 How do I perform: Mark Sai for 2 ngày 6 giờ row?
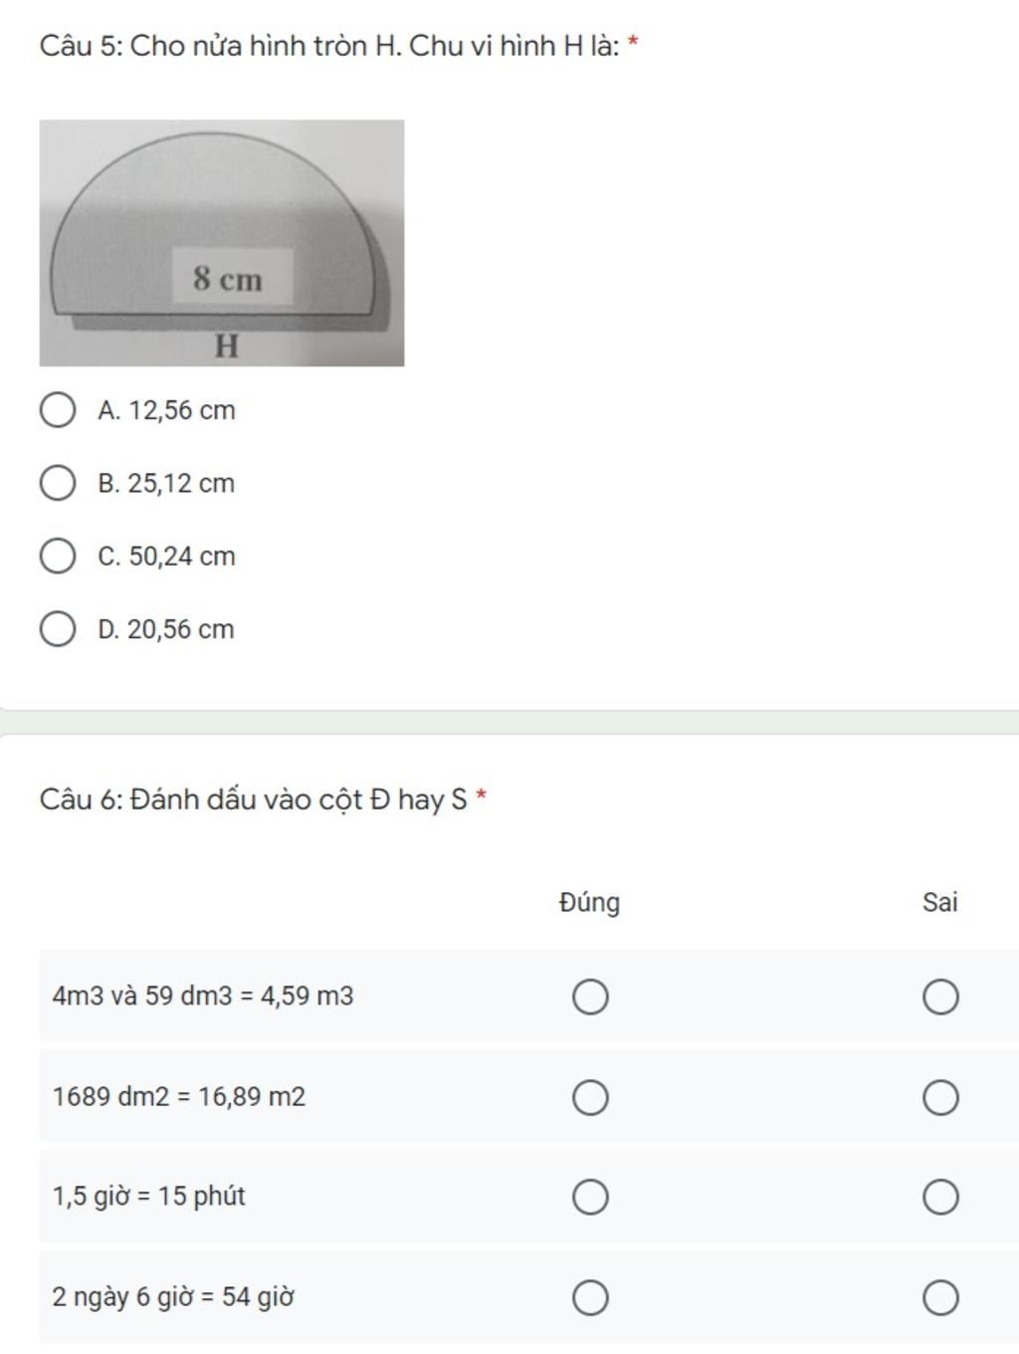coord(940,1297)
